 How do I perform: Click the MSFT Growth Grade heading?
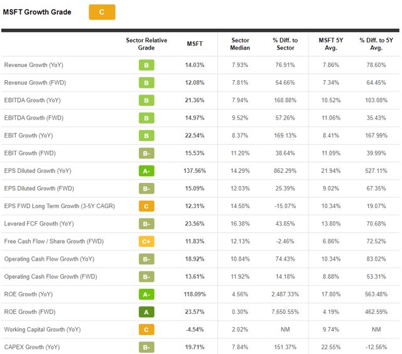37,12
